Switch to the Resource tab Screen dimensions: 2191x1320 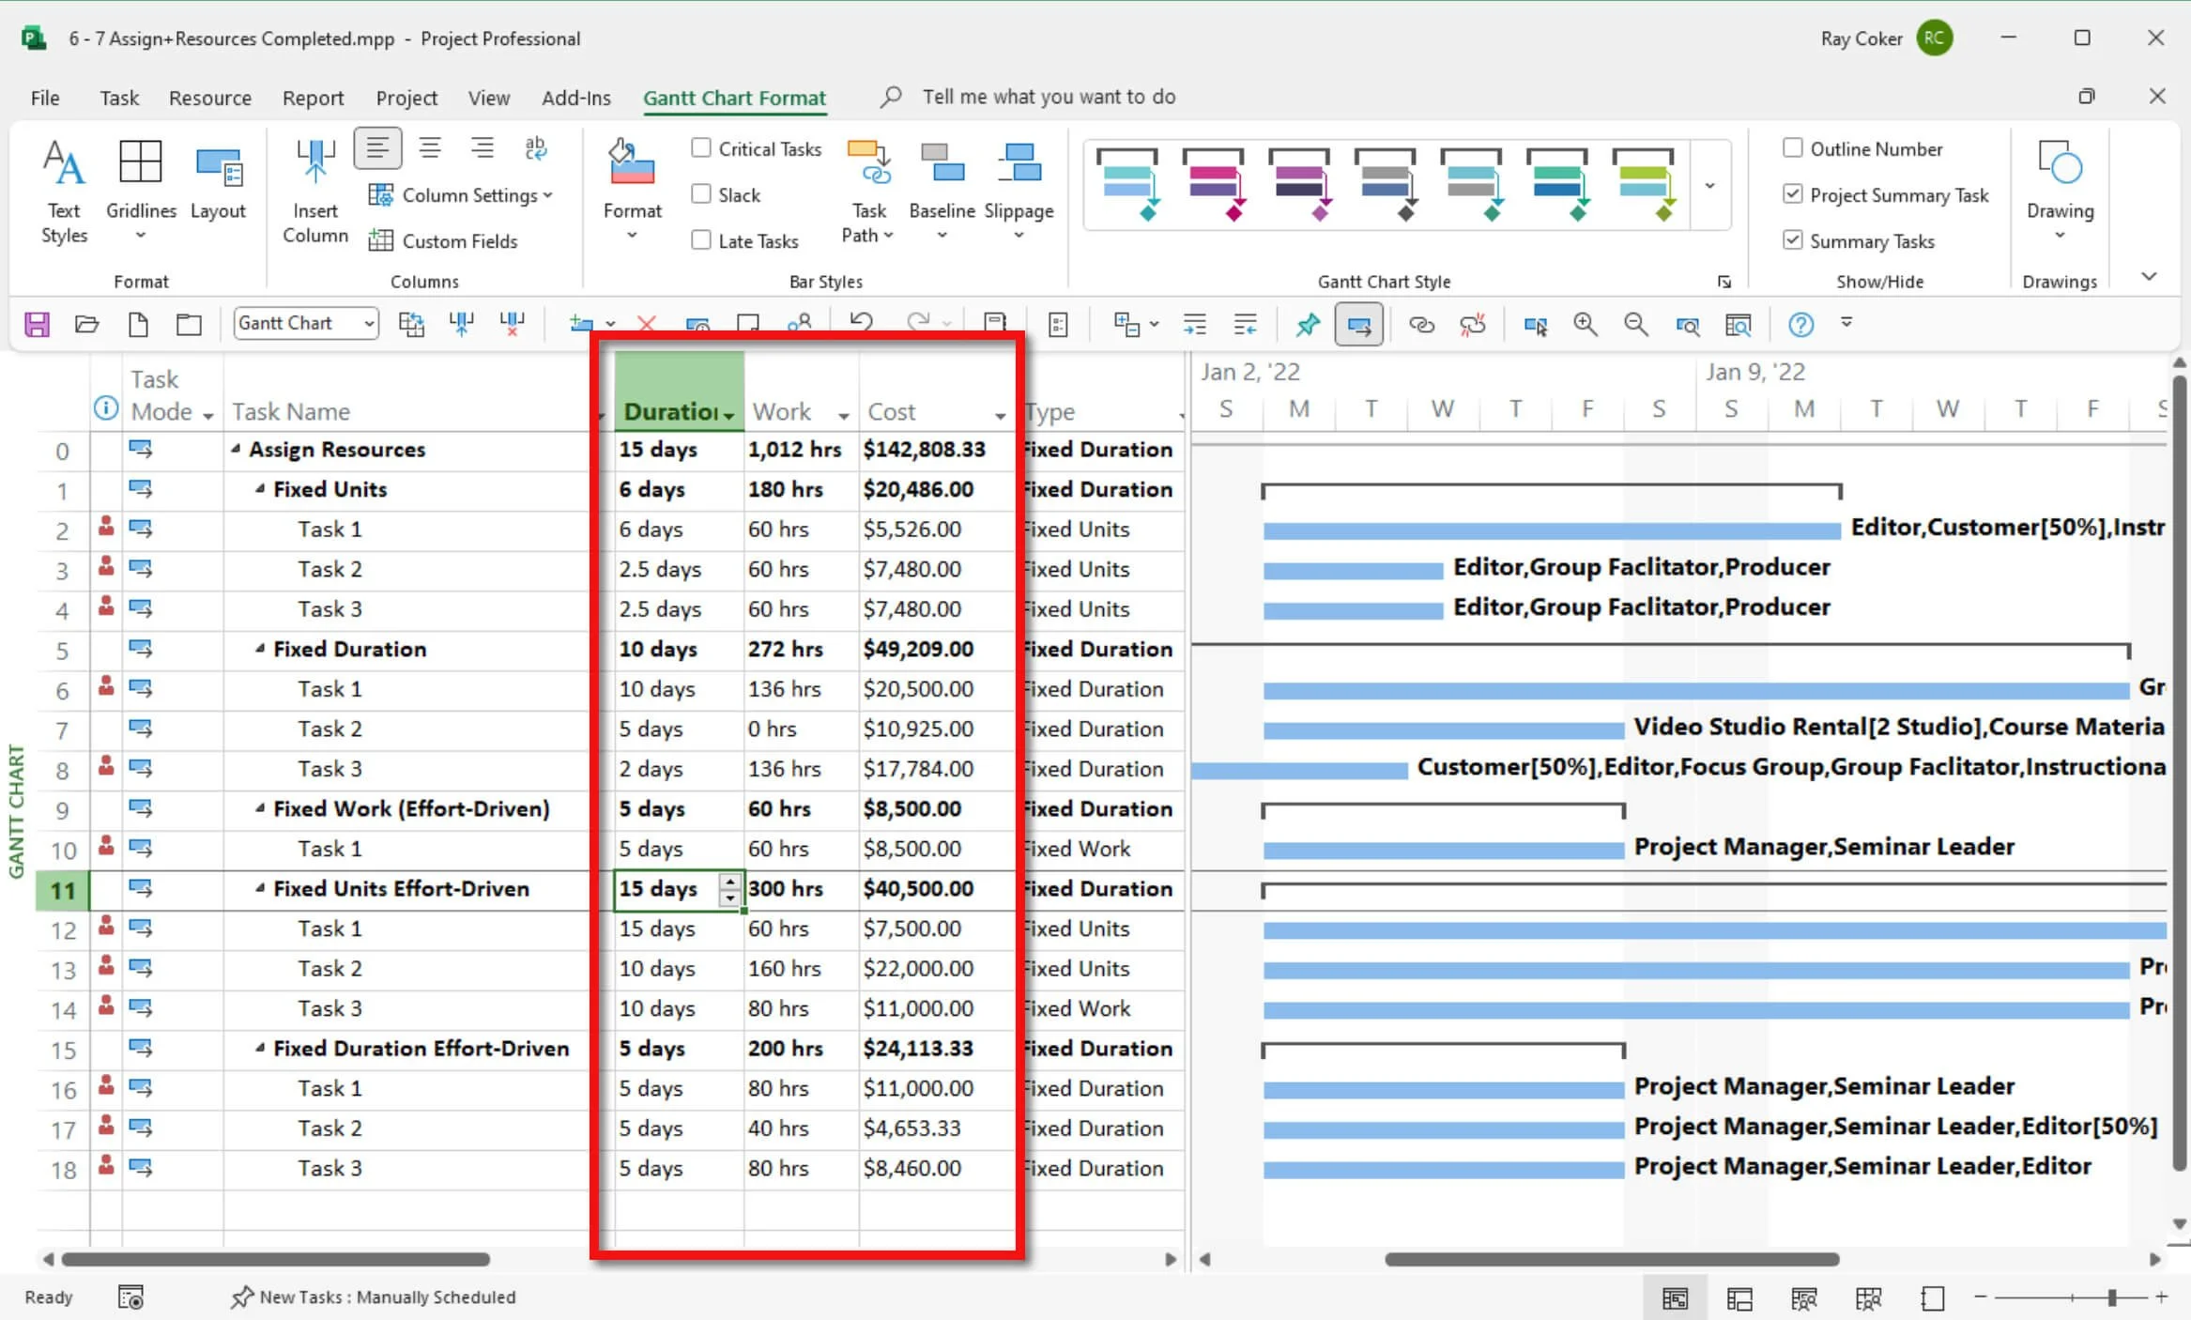tap(210, 98)
